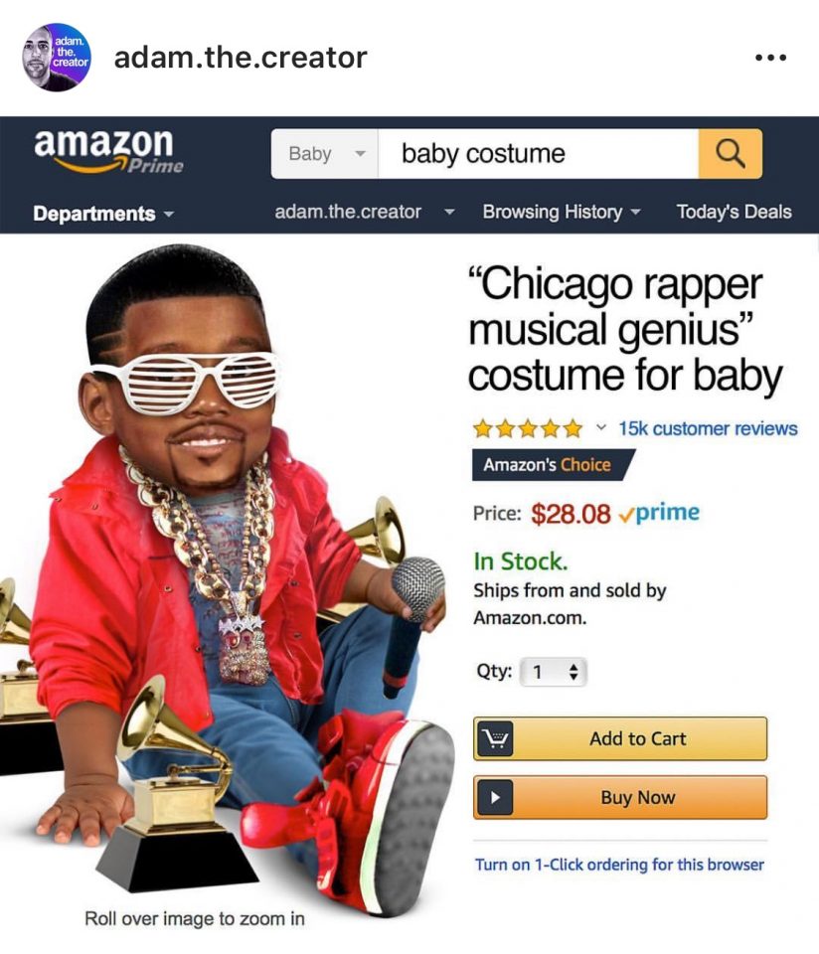Expand the Baby search category dropdown

(324, 153)
